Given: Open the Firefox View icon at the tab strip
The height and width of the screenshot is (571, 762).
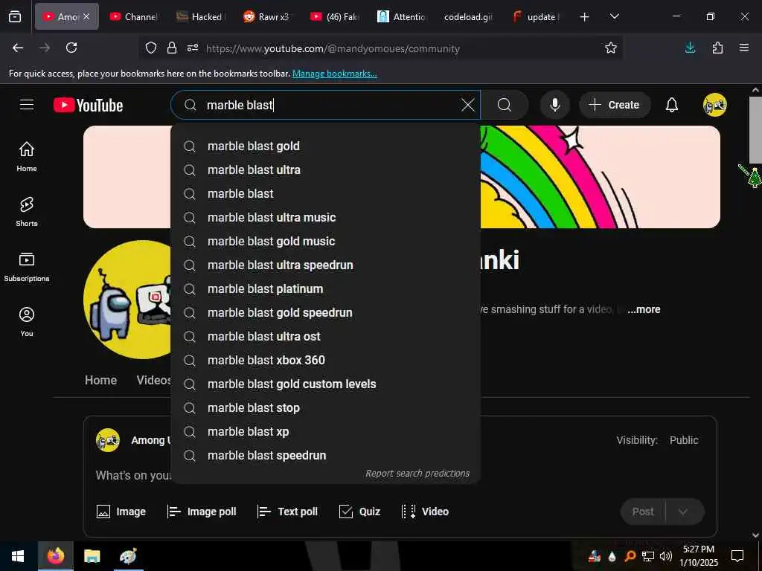Looking at the screenshot, I should point(15,16).
